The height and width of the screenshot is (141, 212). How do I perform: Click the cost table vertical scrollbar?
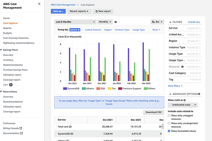[x=163, y=126]
